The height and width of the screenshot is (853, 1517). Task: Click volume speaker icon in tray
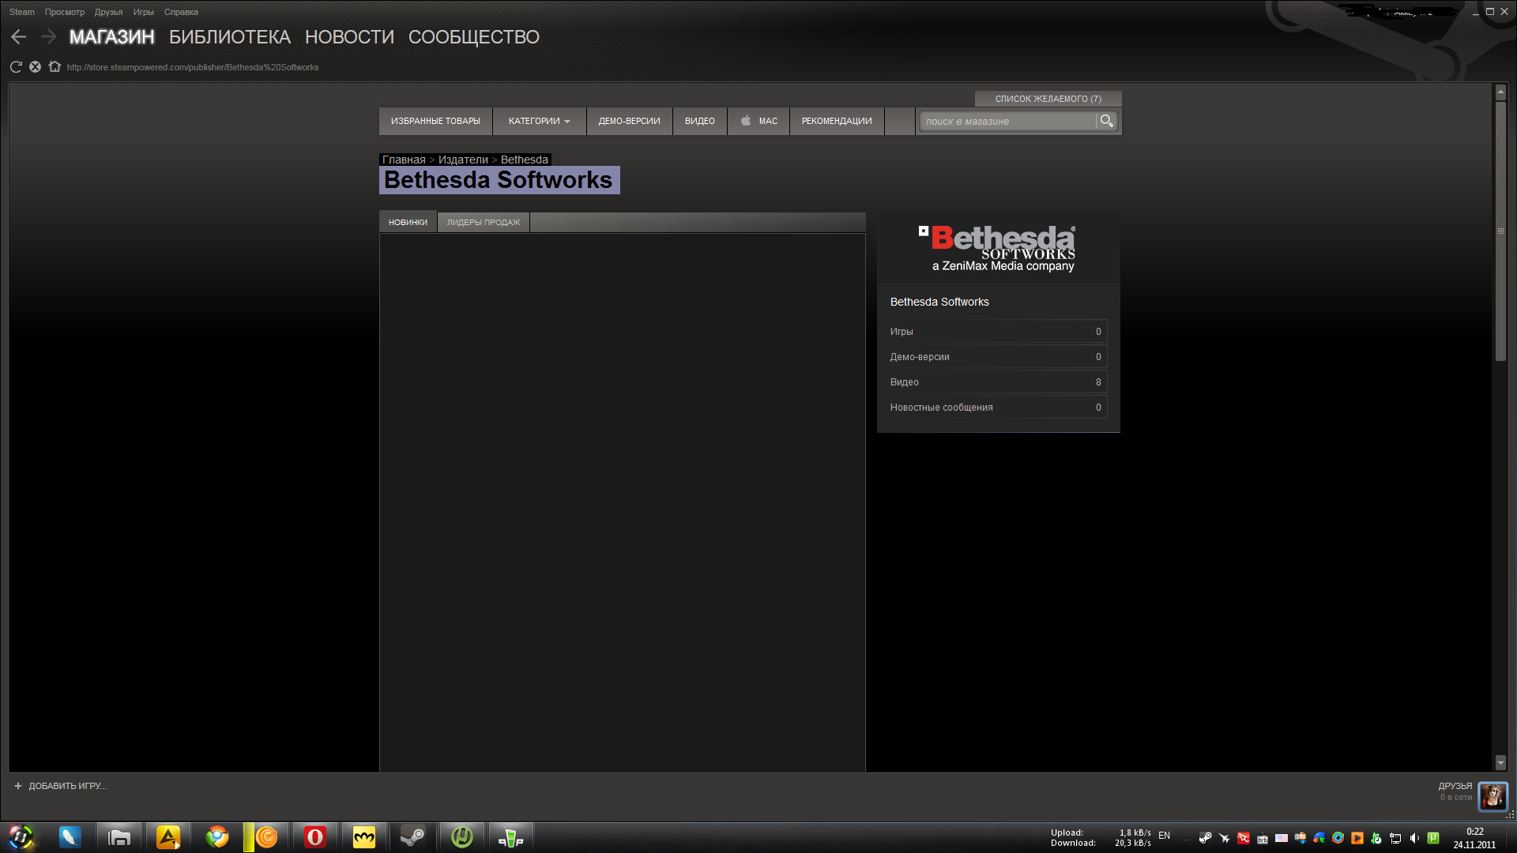click(x=1414, y=838)
